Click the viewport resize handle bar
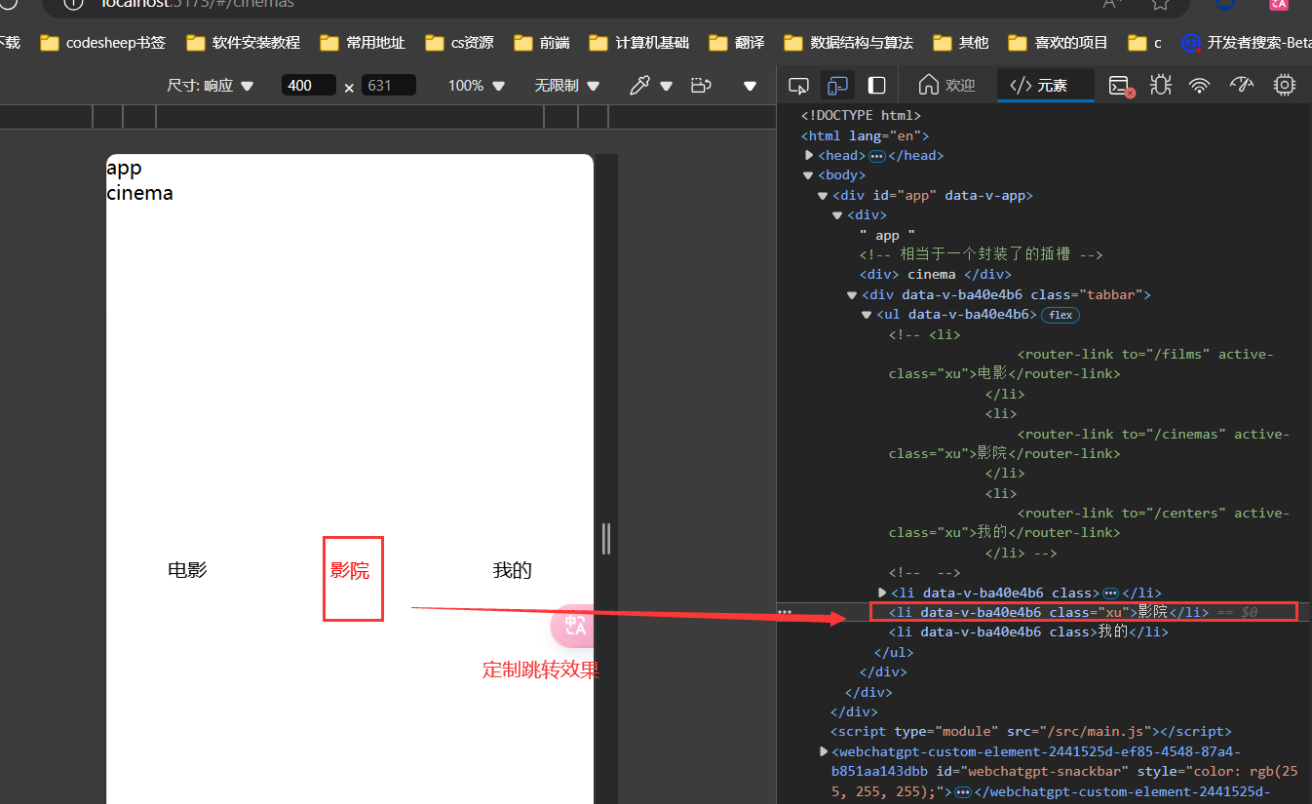The height and width of the screenshot is (804, 1312). [x=606, y=539]
